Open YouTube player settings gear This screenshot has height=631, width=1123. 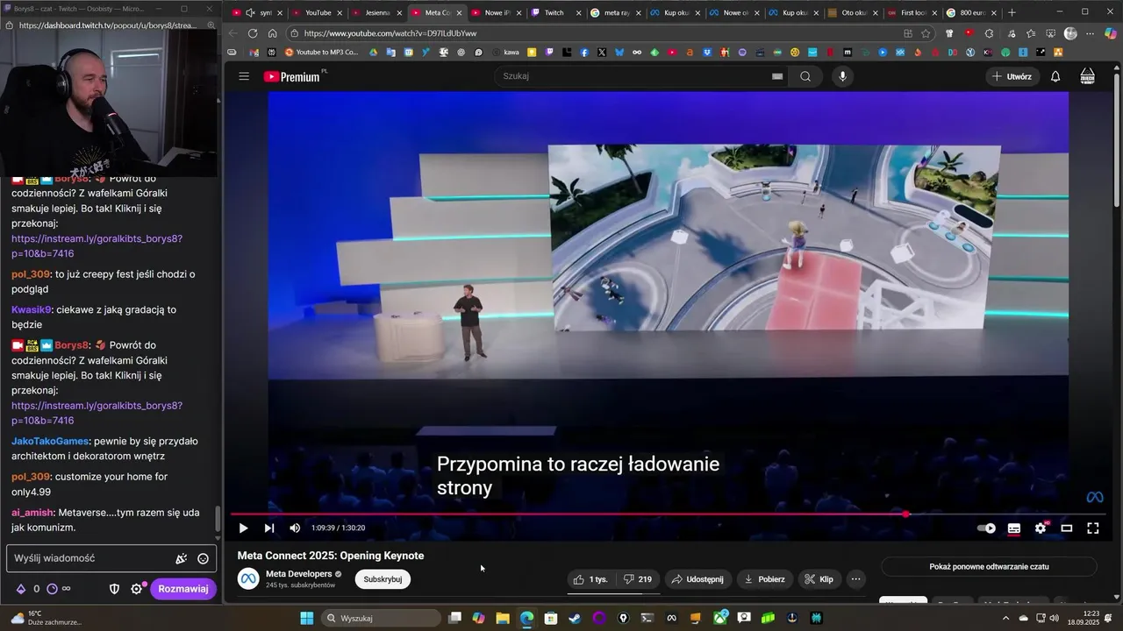click(x=1041, y=528)
